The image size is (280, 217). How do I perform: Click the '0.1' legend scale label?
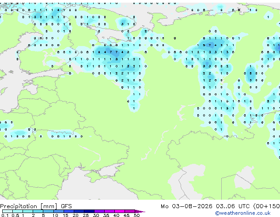tap(5, 215)
